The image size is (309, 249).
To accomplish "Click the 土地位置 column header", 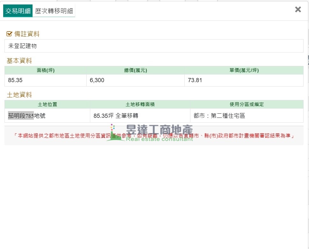I will click(47, 104).
